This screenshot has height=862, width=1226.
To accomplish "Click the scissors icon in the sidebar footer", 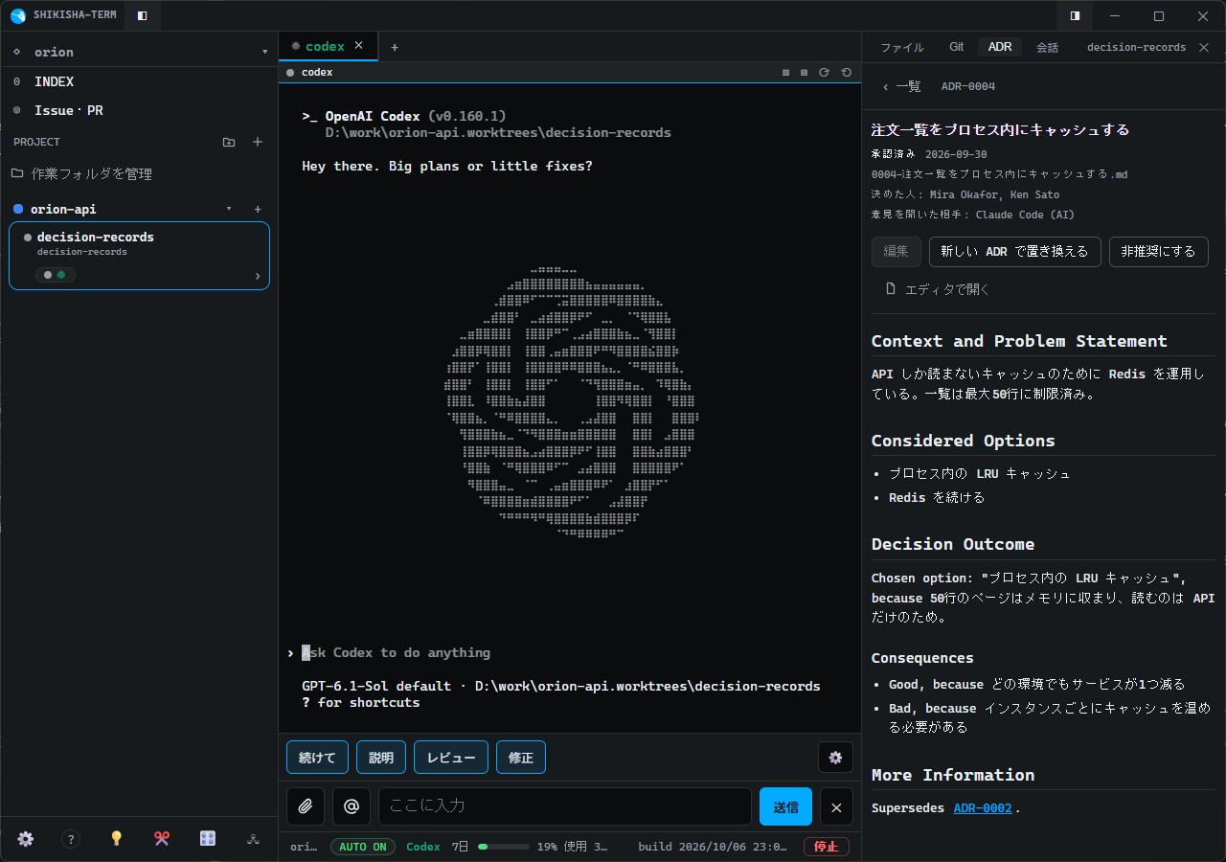I will 162,838.
